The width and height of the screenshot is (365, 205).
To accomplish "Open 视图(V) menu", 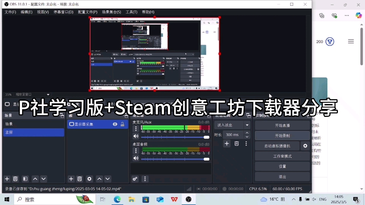I will 43,12.
